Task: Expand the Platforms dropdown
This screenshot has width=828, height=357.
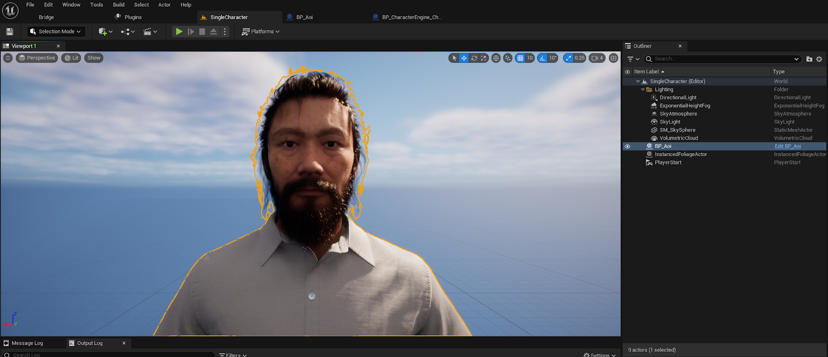Action: click(x=261, y=32)
